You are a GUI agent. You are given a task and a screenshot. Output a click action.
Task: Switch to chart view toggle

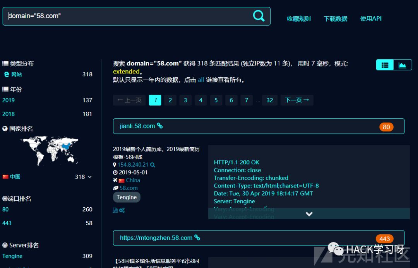403,65
